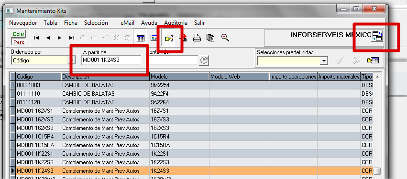Viewport: 407px width, 179px height.
Task: Click the Mantenimiento Kits window title icon
Action: tap(10, 11)
